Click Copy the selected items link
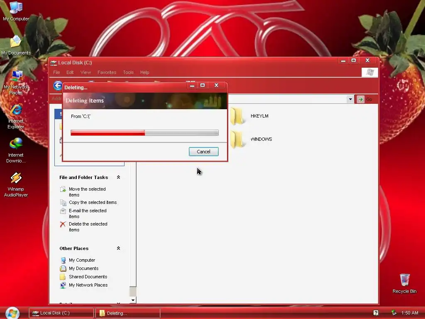Viewport: 425px width, 319px height. (93, 202)
